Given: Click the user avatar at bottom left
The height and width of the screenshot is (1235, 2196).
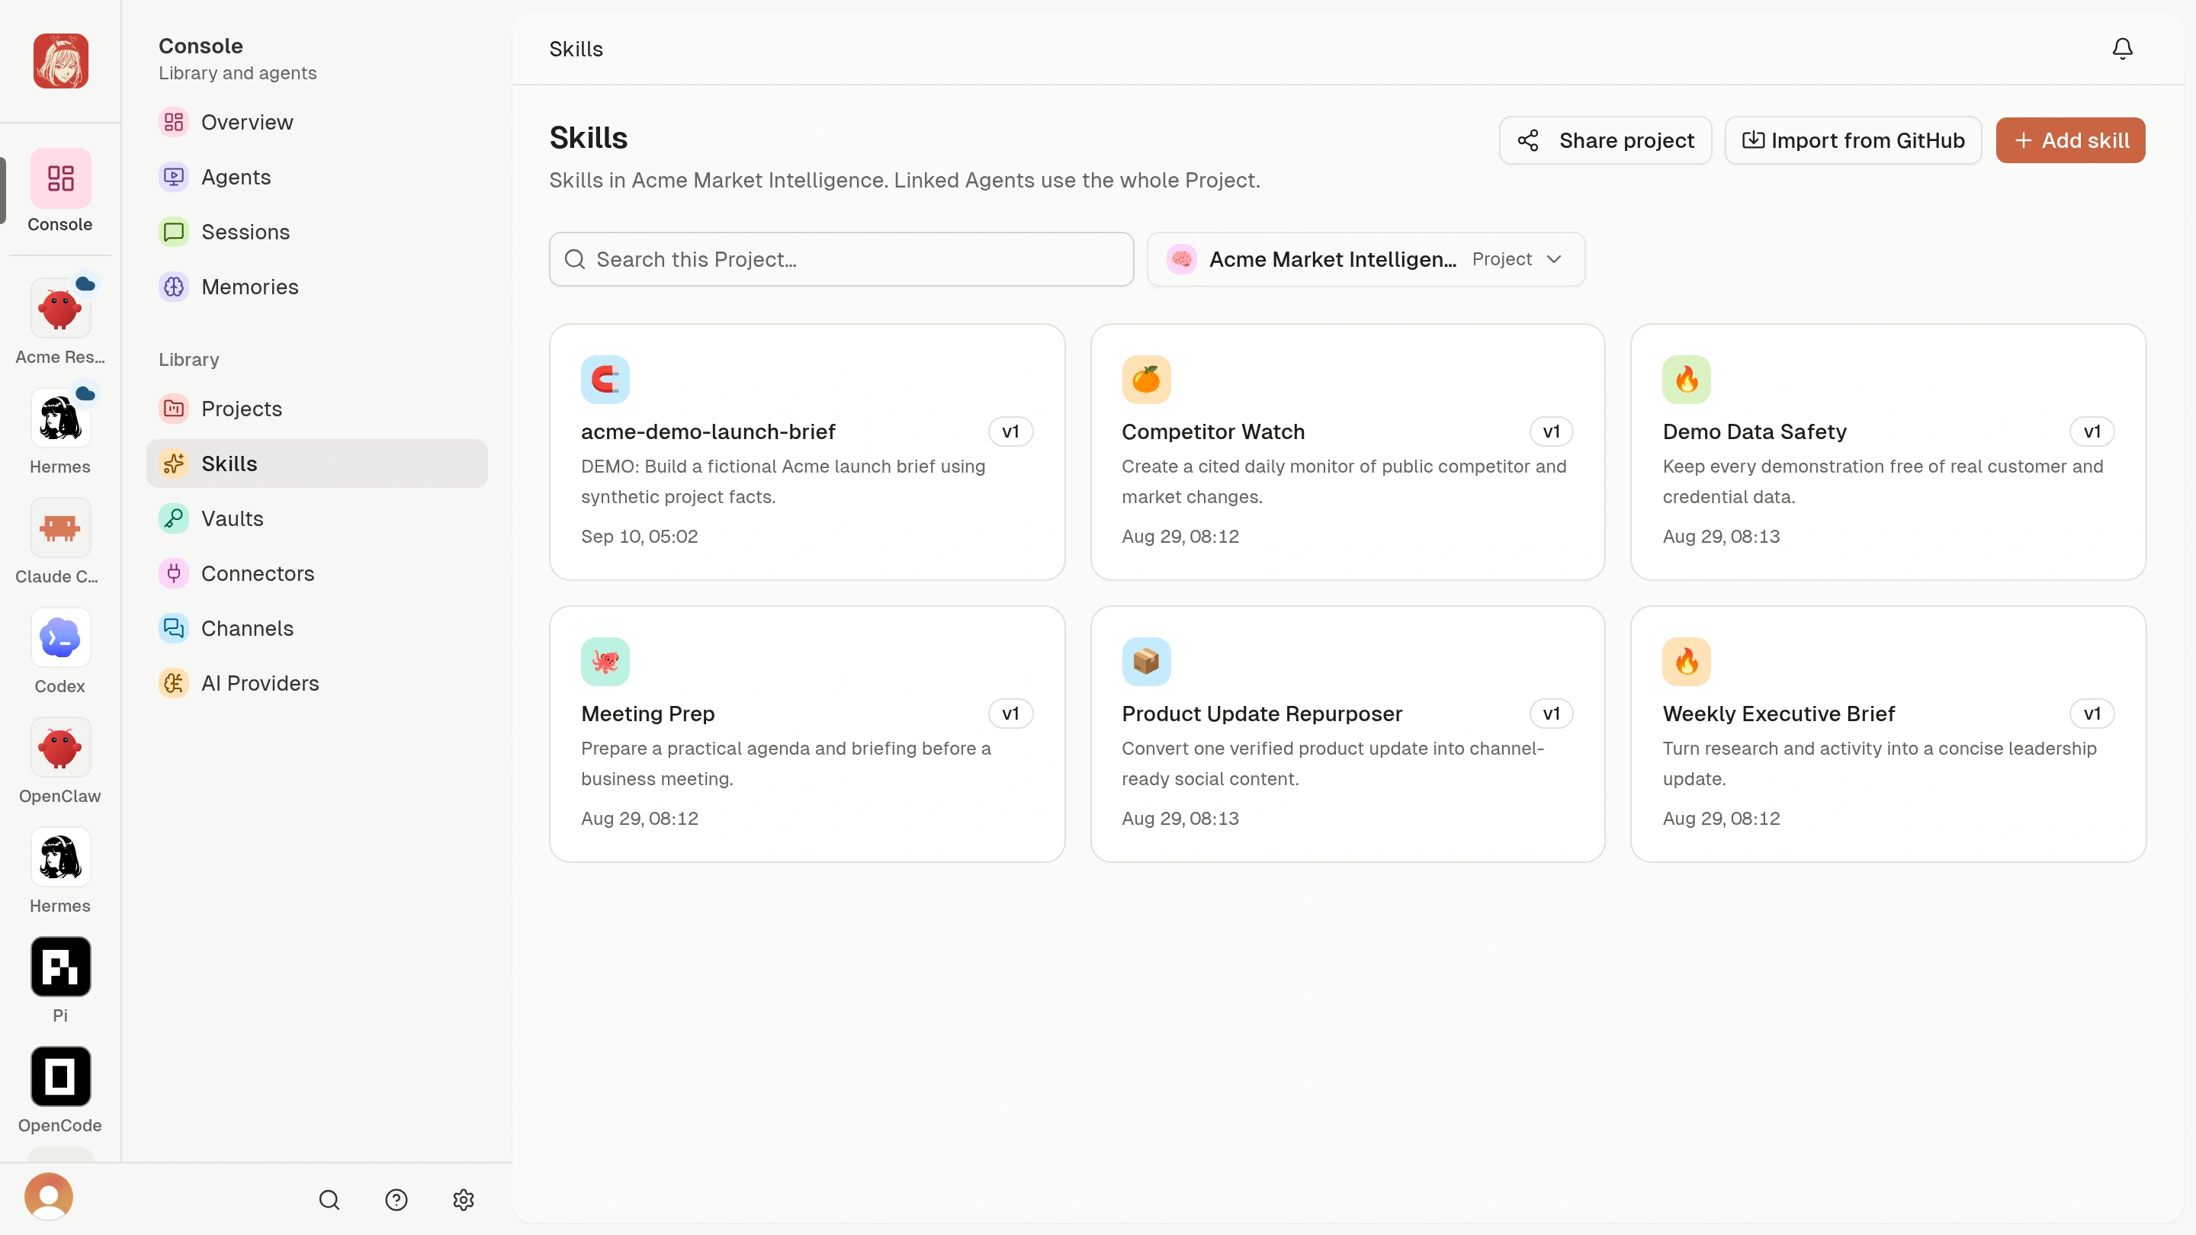Looking at the screenshot, I should pyautogui.click(x=49, y=1197).
